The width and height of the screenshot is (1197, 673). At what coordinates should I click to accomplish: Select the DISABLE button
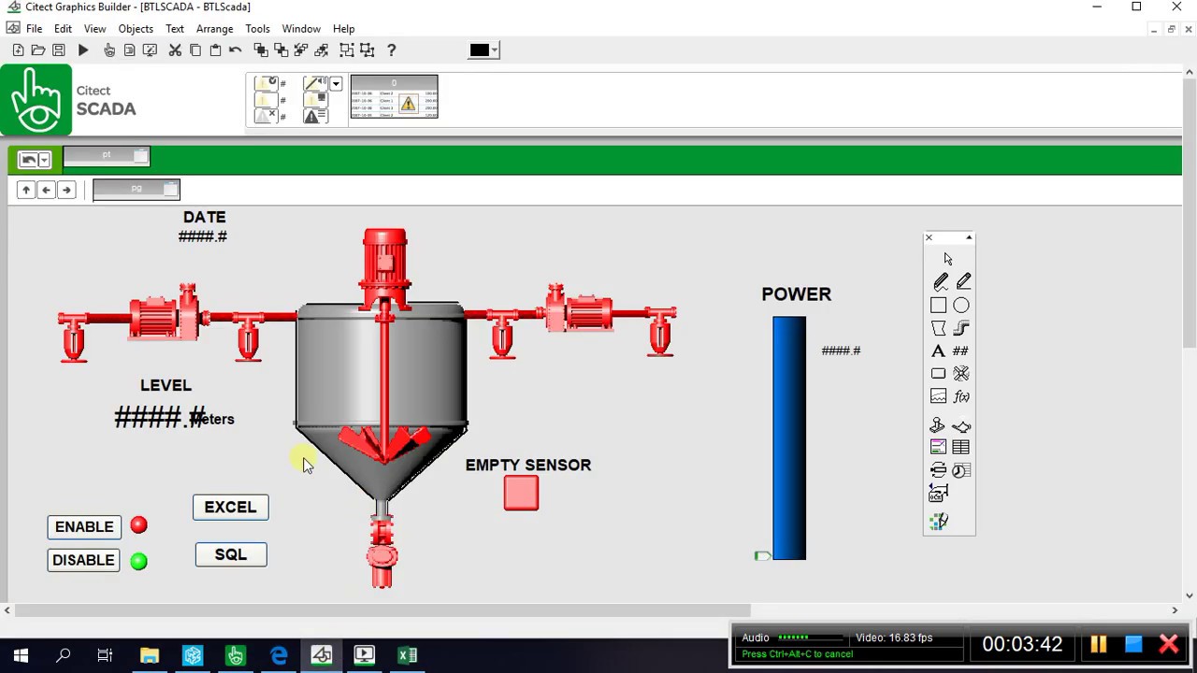[84, 560]
